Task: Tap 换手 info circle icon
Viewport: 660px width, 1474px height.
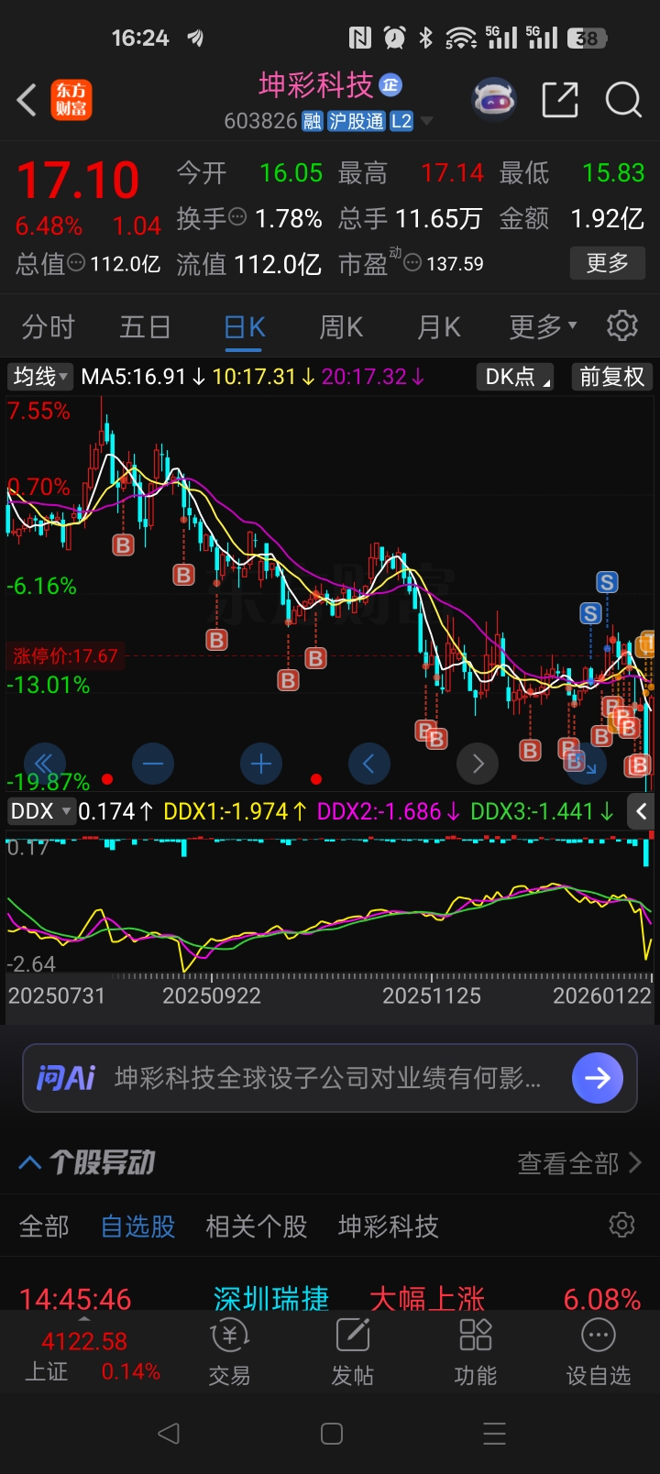Action: click(x=237, y=217)
